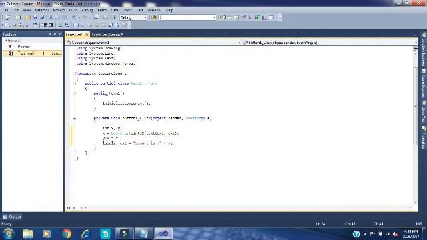The image size is (427, 240).
Task: Click the Increase Indent icon
Action: pyautogui.click(x=51, y=25)
